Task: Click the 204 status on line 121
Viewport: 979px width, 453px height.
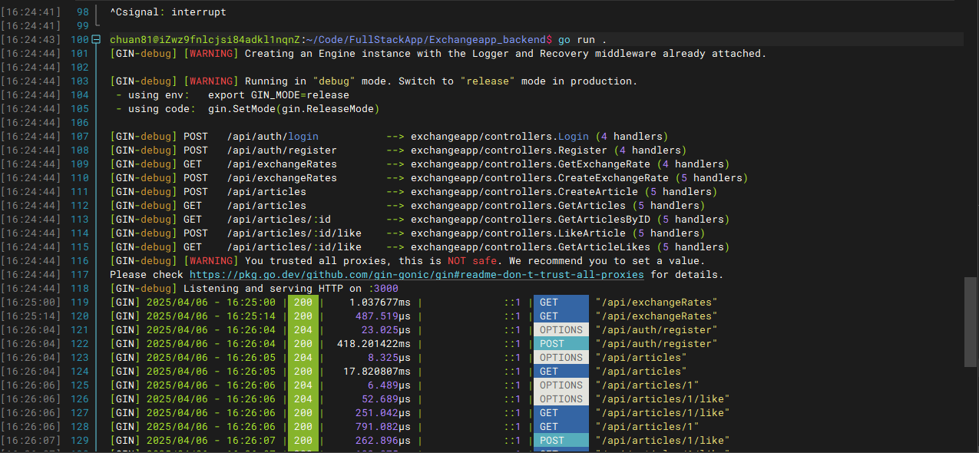Action: click(x=303, y=330)
